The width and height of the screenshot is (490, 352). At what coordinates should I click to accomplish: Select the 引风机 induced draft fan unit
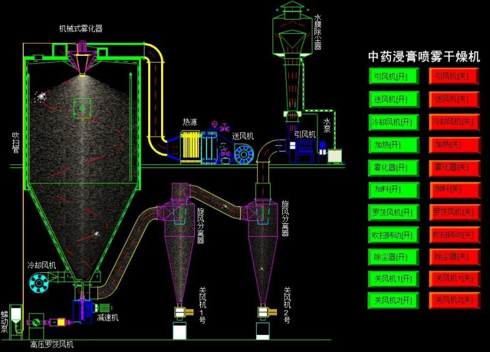302,151
